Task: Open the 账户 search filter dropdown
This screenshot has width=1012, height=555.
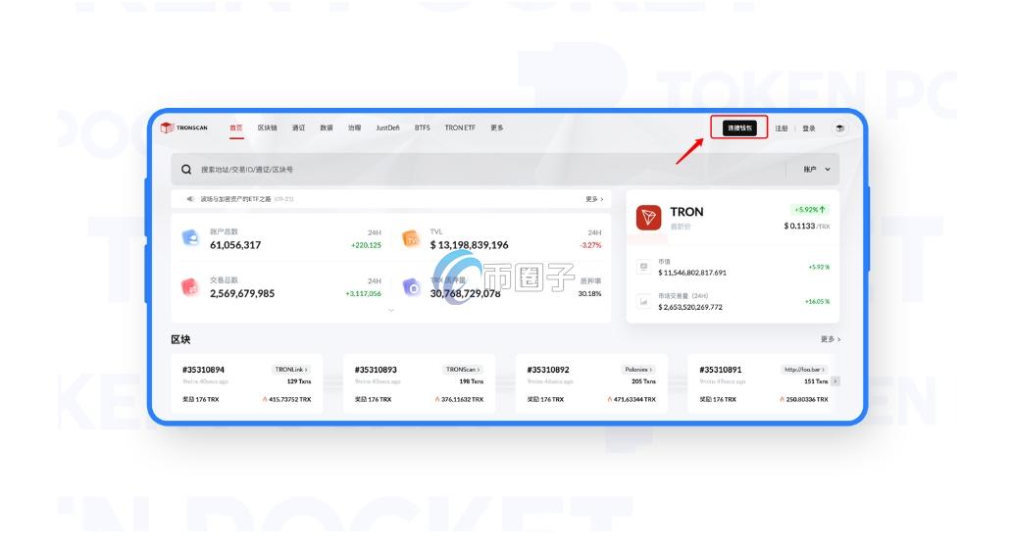Action: (x=817, y=169)
